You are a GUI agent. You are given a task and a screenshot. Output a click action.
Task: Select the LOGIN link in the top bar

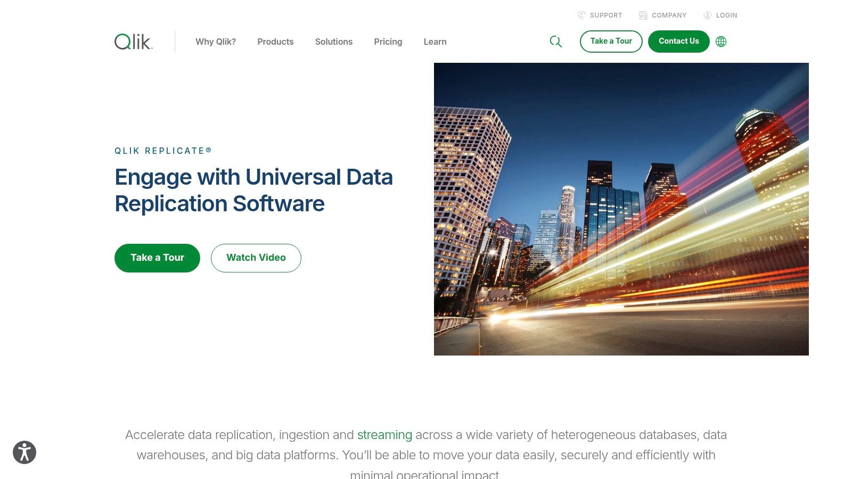coord(726,15)
